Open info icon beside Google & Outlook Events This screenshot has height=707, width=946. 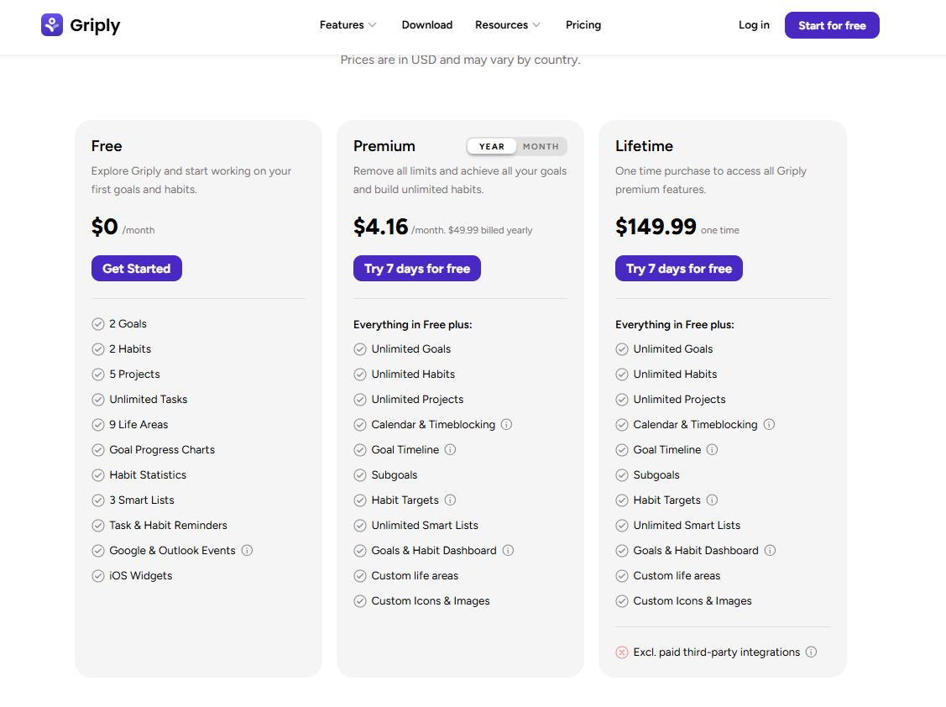[x=248, y=550]
